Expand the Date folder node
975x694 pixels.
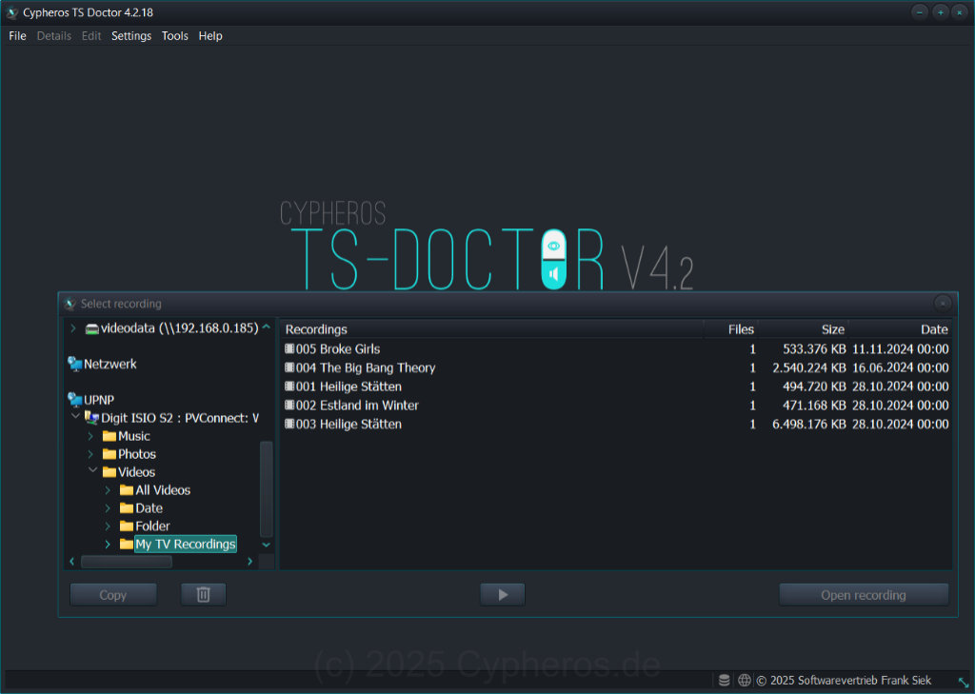pyautogui.click(x=108, y=507)
